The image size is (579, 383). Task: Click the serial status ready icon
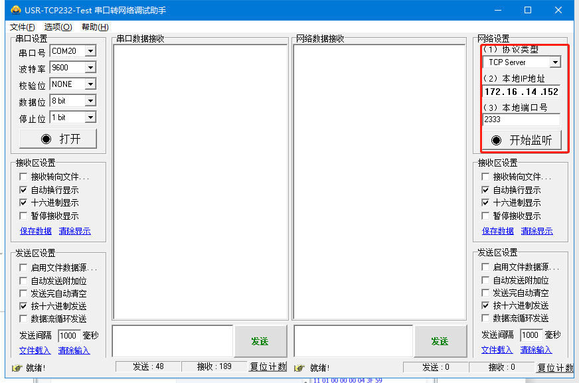(x=17, y=368)
